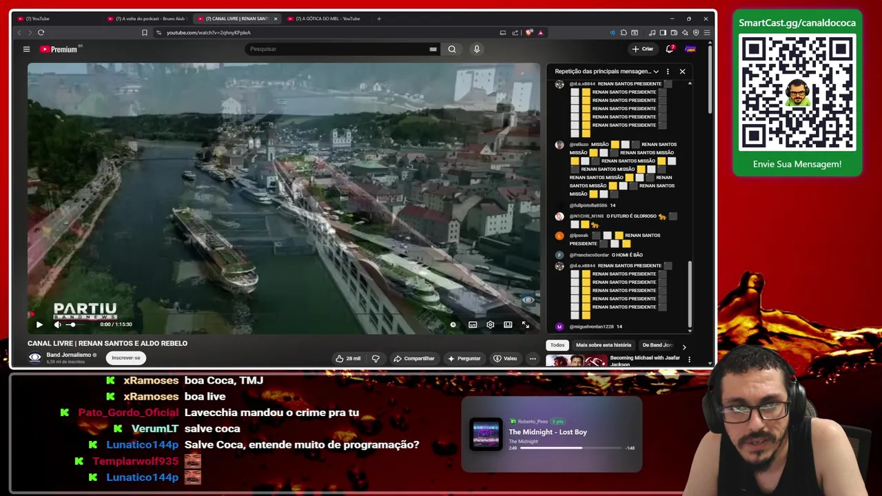This screenshot has width=882, height=496.
Task: Click overlay chat username Pato_Gordo_Oficial
Action: pos(128,413)
